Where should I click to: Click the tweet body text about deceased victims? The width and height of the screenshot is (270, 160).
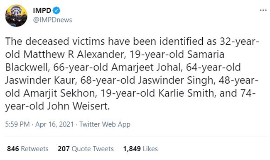pos(132,74)
